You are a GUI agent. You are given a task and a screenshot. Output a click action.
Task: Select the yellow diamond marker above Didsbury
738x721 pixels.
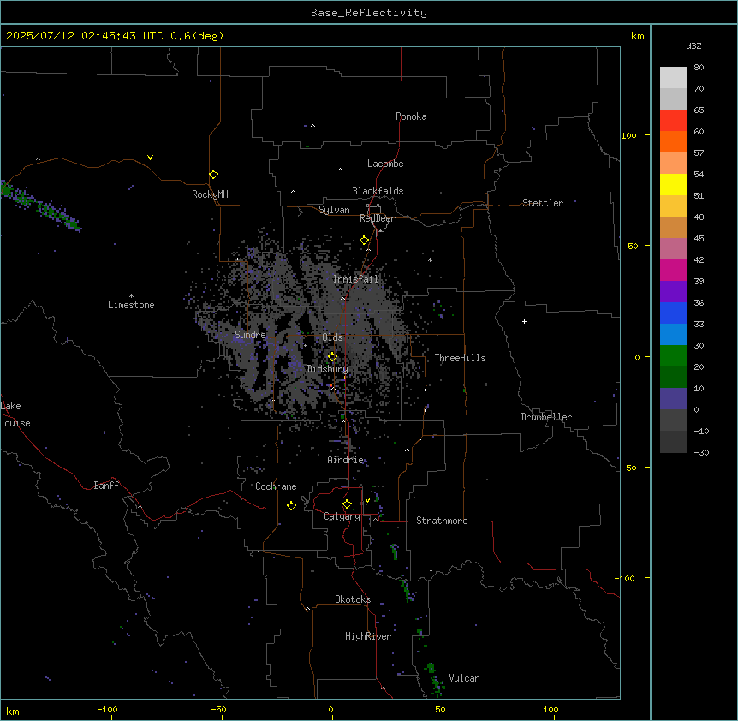click(332, 357)
